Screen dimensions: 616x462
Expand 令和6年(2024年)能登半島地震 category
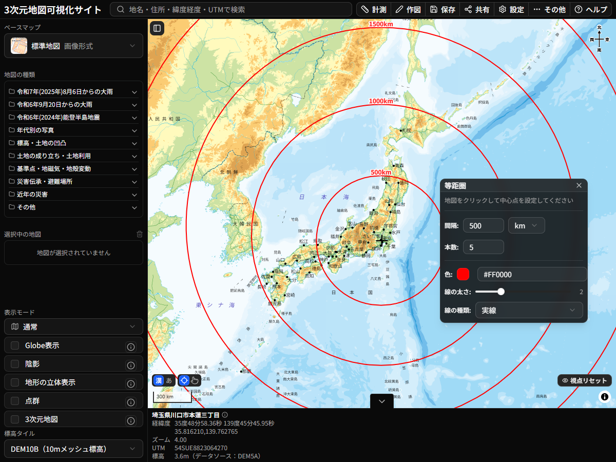[x=73, y=118]
